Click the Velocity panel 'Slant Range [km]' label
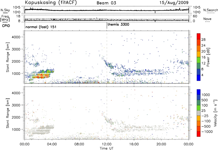Viewport: 218px width, 150px height. pyautogui.click(x=8, y=113)
